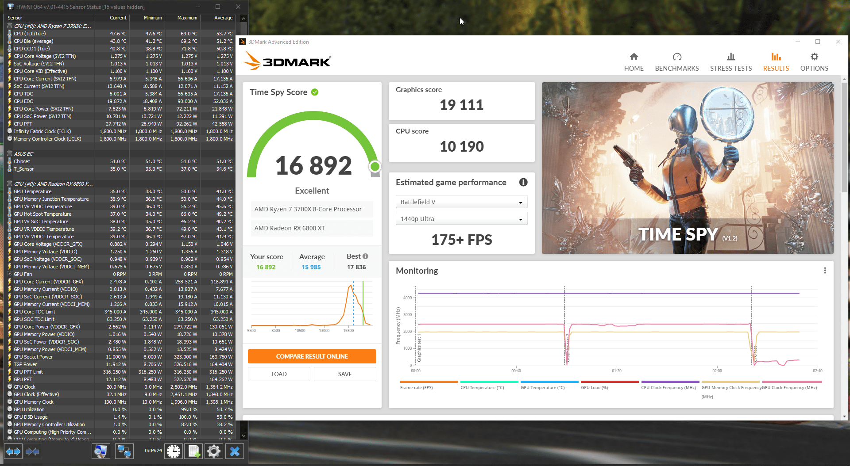850x466 pixels.
Task: Go to 3DMark Home tab
Action: tap(634, 62)
